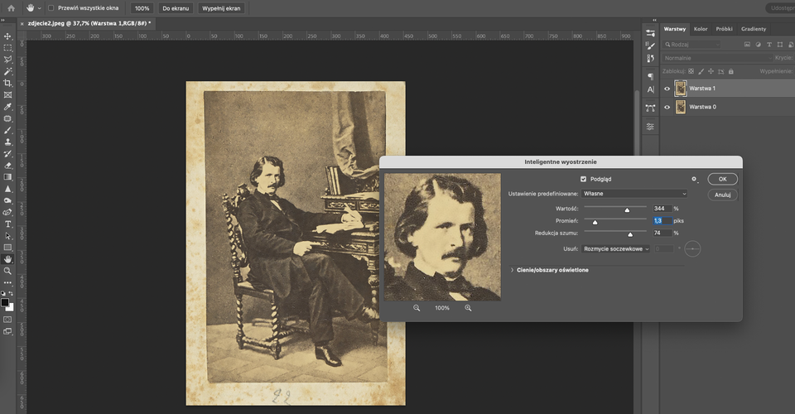Hide Warstwa 0 layer visibility
Screen dimensions: 795x414
point(667,107)
